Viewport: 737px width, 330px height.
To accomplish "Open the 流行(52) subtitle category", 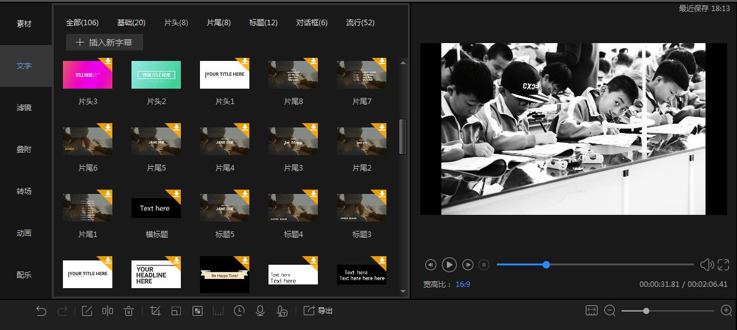I will pyautogui.click(x=360, y=23).
